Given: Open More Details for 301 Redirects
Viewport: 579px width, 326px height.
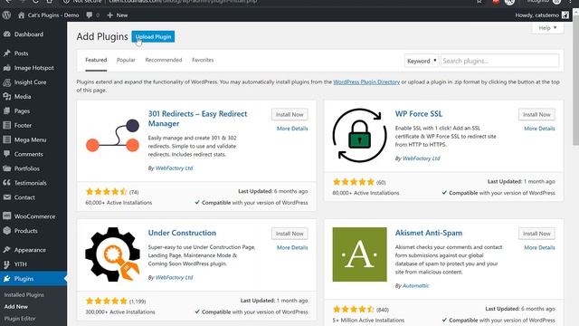Looking at the screenshot, I should point(292,129).
